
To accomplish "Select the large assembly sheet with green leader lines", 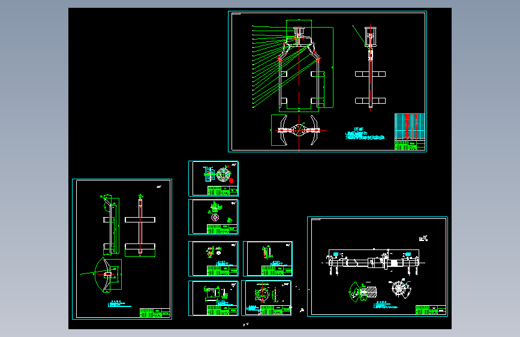I will point(327,82).
